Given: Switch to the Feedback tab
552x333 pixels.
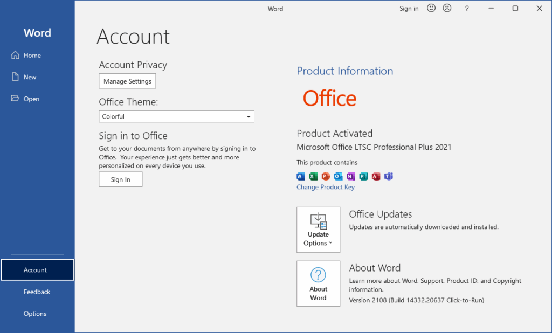Looking at the screenshot, I should pyautogui.click(x=37, y=292).
